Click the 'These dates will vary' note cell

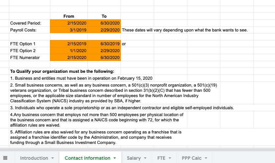pyautogui.click(x=185, y=30)
